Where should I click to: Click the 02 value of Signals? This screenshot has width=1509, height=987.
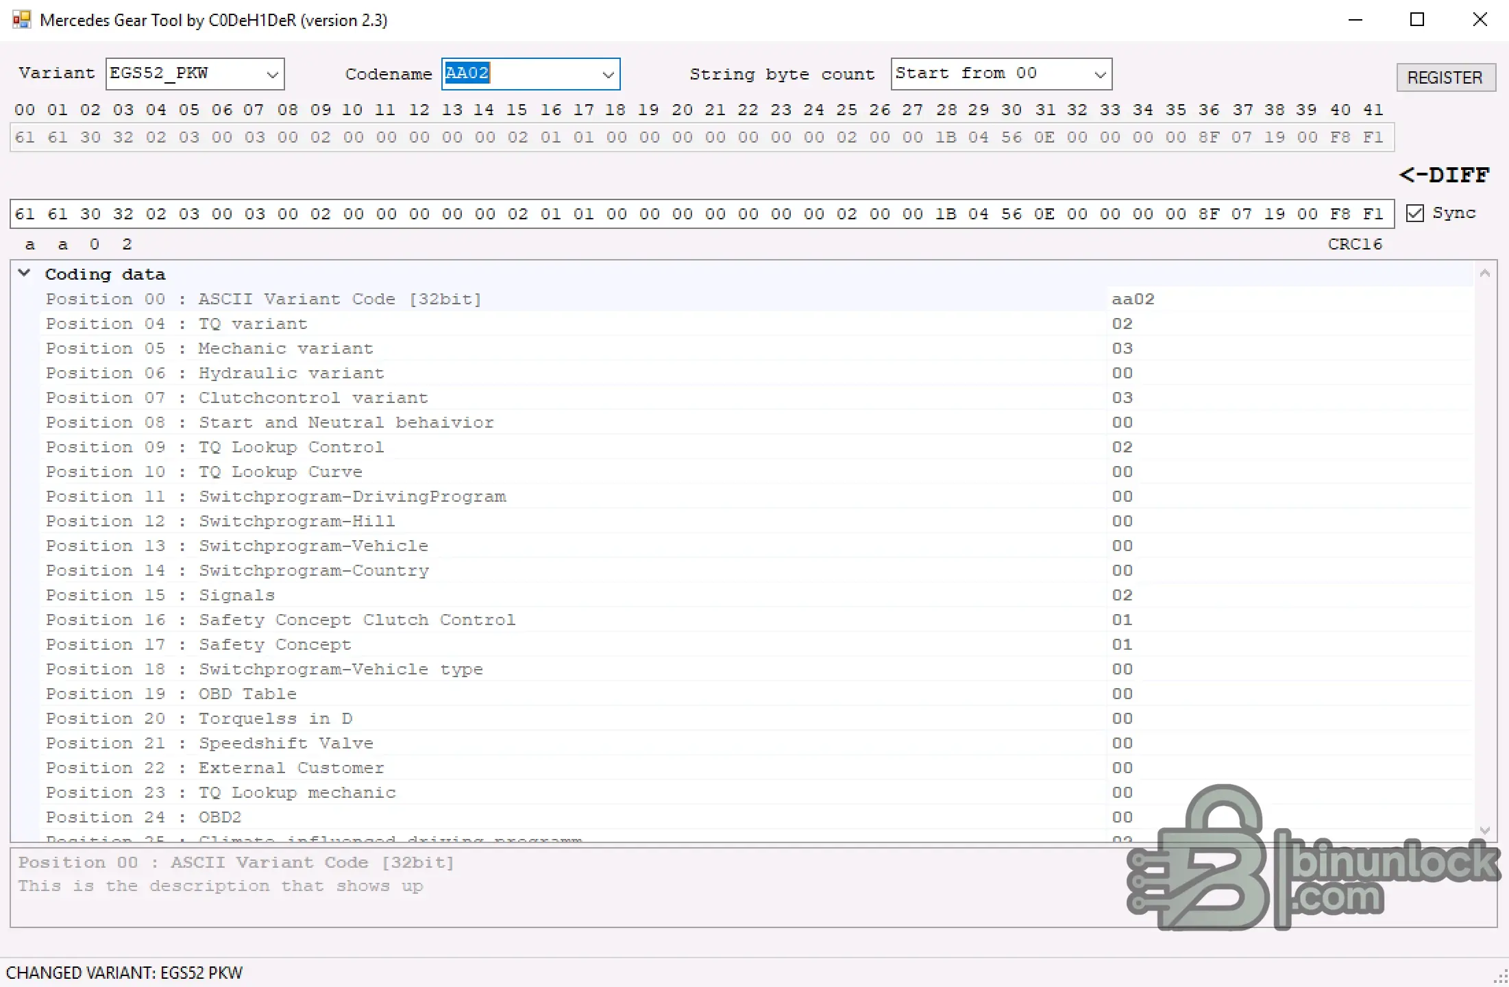coord(1122,595)
